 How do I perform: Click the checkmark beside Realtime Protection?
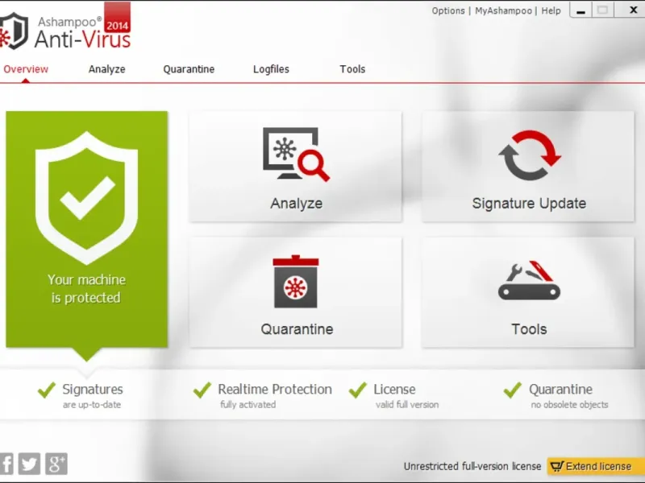(x=202, y=390)
